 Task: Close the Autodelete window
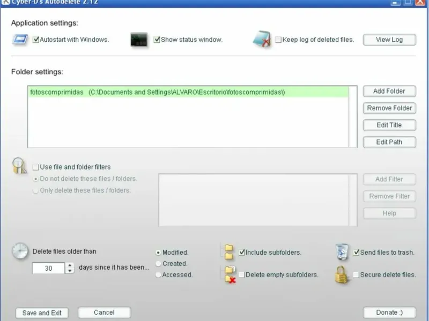click(420, 3)
